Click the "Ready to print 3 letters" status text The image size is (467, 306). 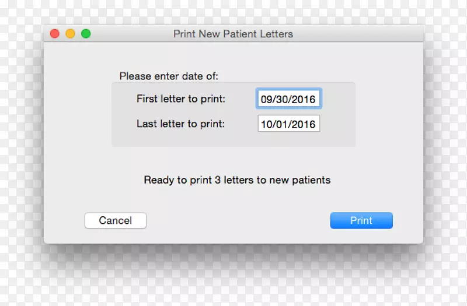point(237,180)
